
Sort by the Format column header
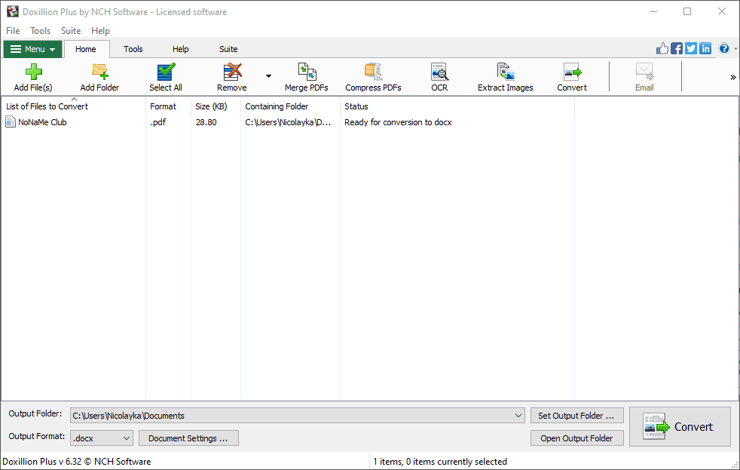point(169,106)
